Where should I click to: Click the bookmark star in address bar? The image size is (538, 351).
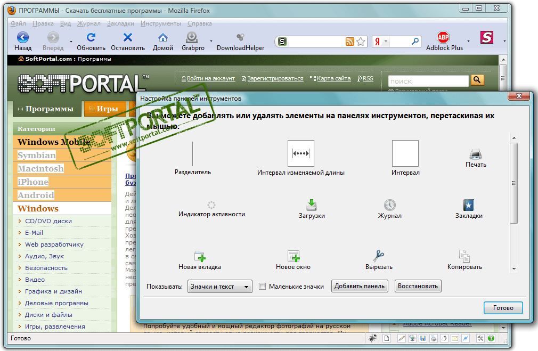[361, 42]
